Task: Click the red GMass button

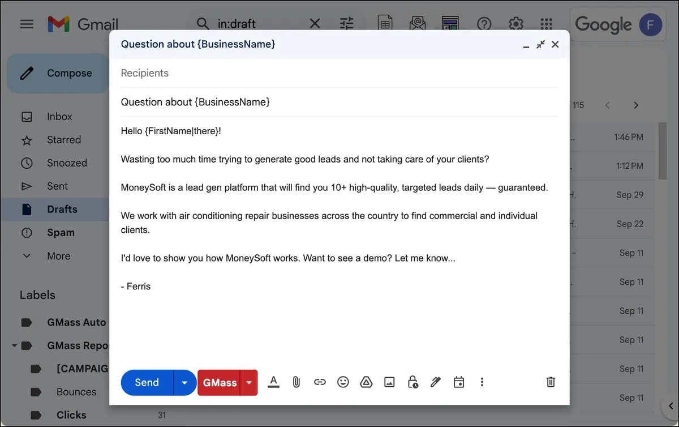Action: point(220,382)
